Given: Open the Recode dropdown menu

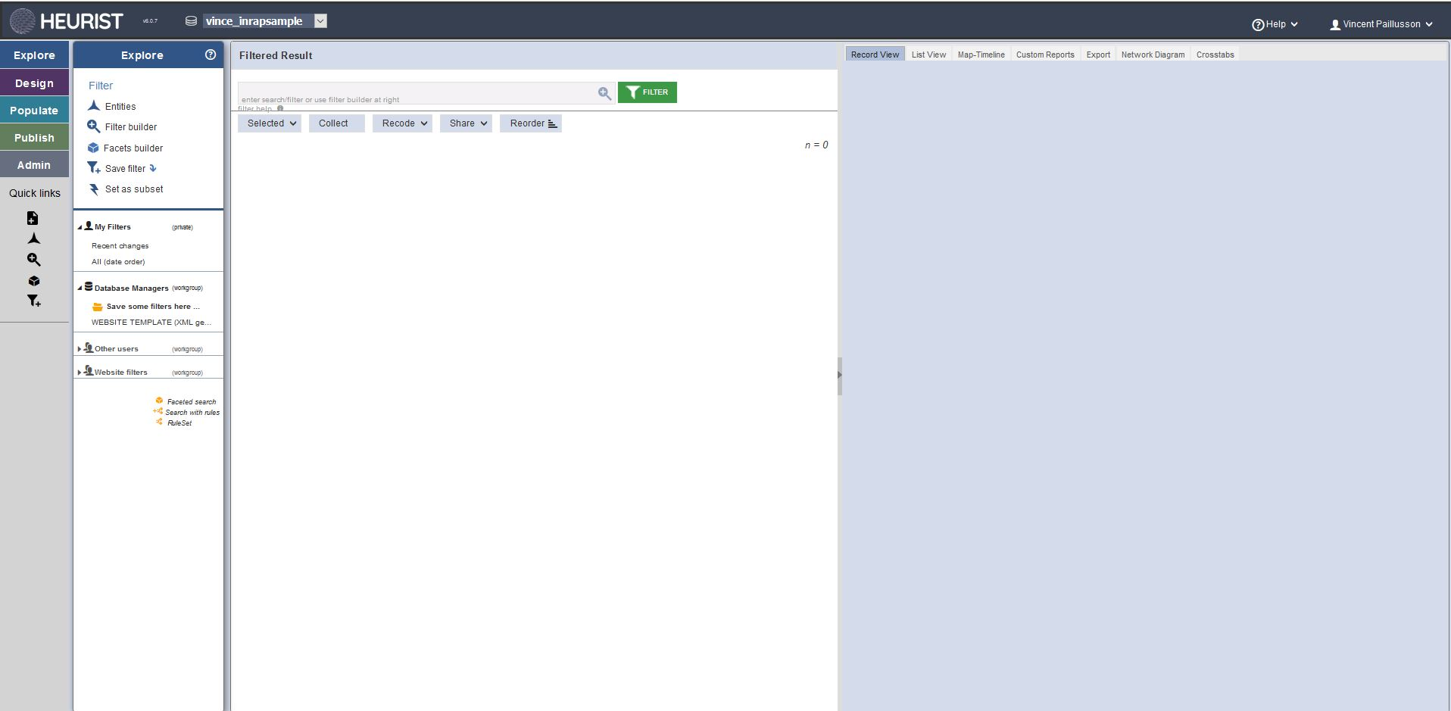Looking at the screenshot, I should 402,123.
